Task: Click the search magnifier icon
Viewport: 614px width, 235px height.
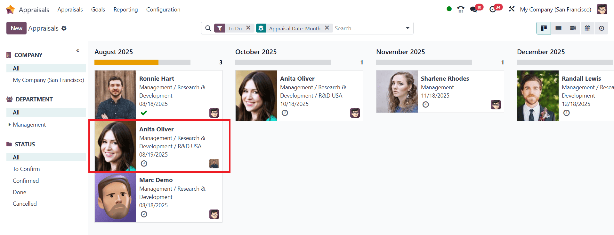Action: (x=208, y=28)
